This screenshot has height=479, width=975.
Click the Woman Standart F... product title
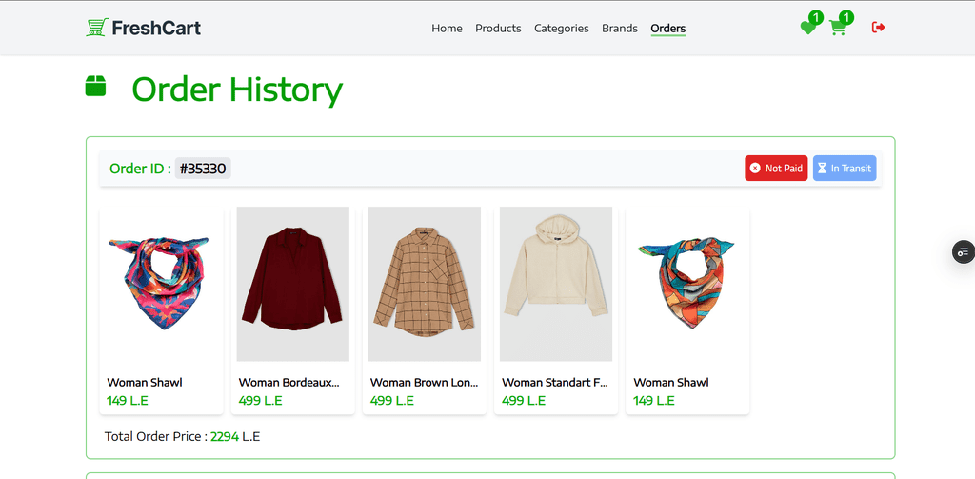555,383
